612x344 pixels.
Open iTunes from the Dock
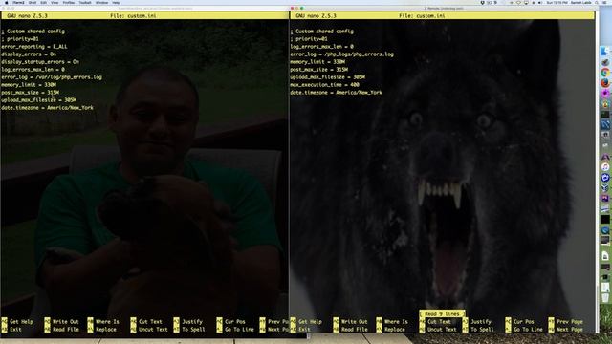605,167
